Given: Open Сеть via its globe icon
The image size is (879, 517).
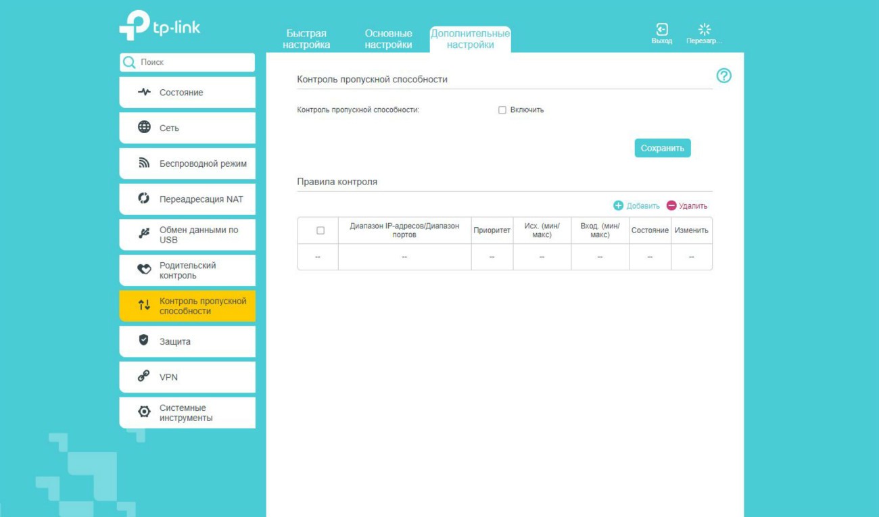Looking at the screenshot, I should (144, 128).
